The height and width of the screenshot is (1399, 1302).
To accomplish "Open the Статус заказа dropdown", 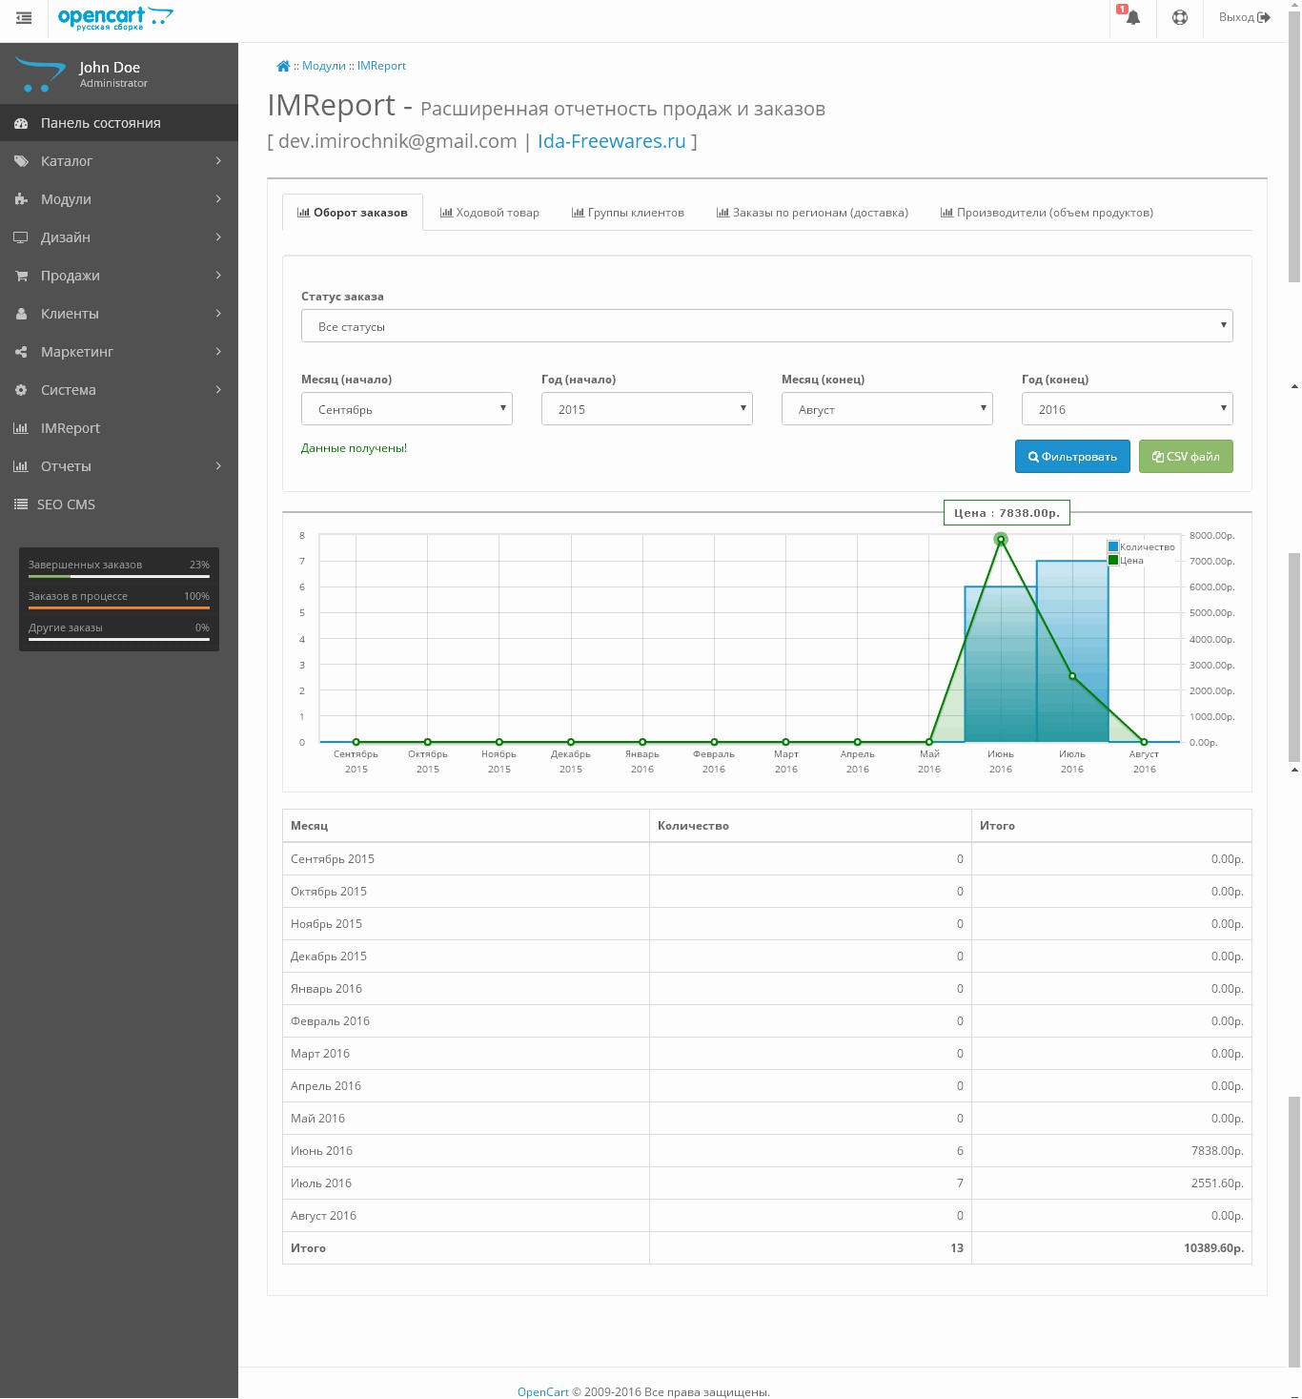I will (x=767, y=326).
